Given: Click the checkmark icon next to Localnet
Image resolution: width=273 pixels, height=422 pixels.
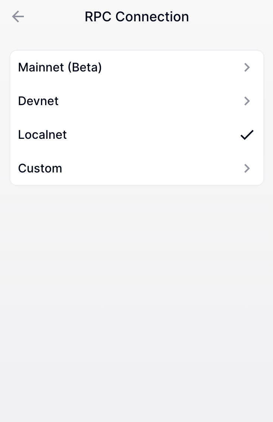Looking at the screenshot, I should coord(247,135).
